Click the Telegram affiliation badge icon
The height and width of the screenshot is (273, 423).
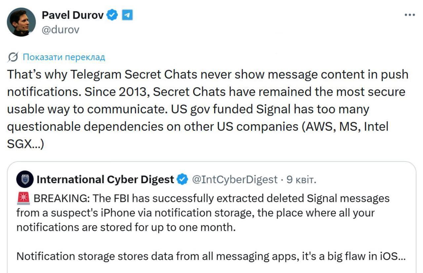click(x=127, y=15)
